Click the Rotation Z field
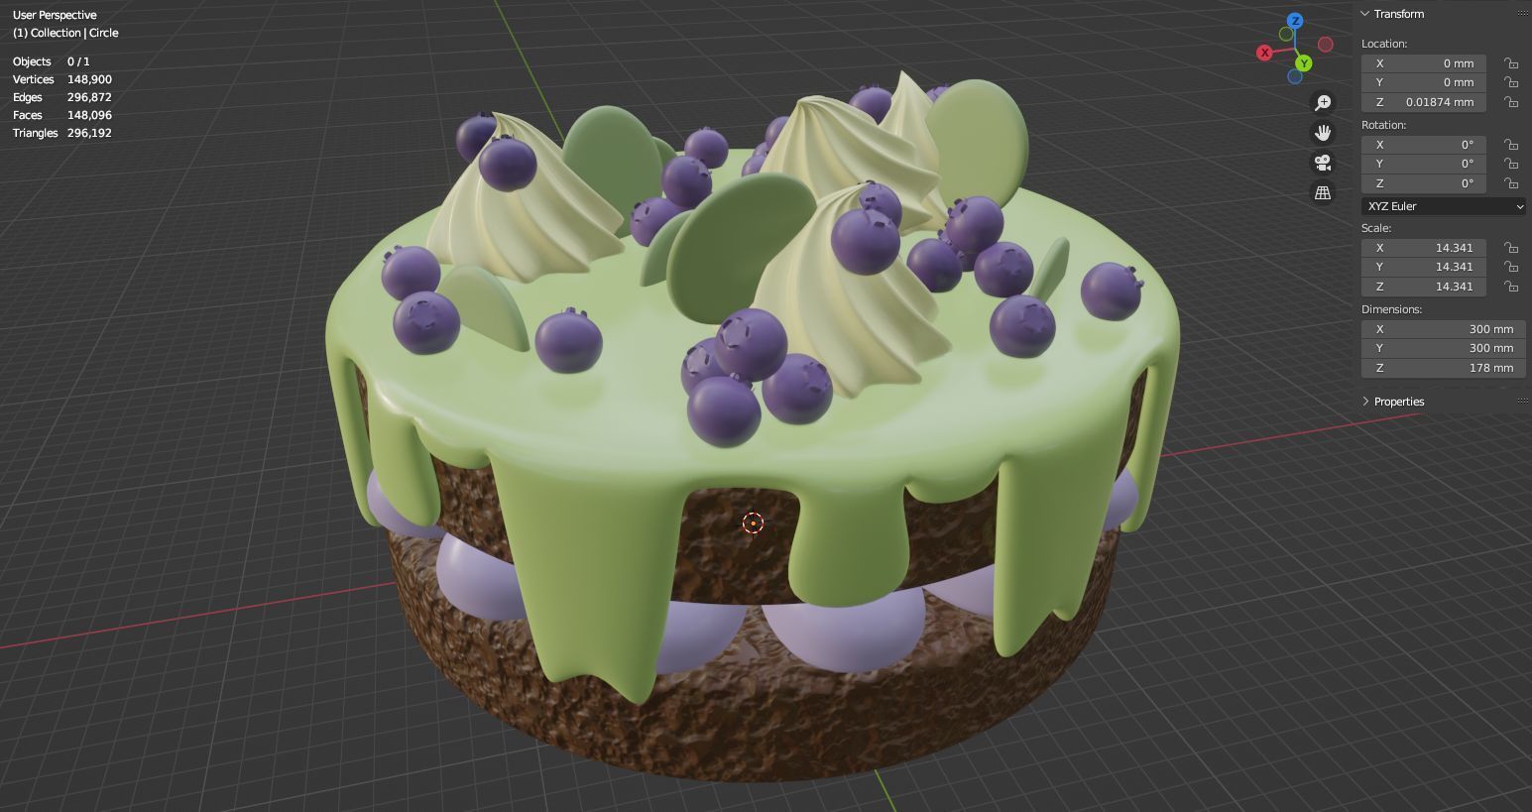This screenshot has height=812, width=1532. [1424, 183]
